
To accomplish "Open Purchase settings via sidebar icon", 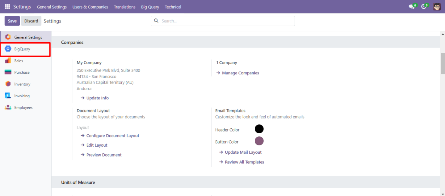I will (8, 72).
